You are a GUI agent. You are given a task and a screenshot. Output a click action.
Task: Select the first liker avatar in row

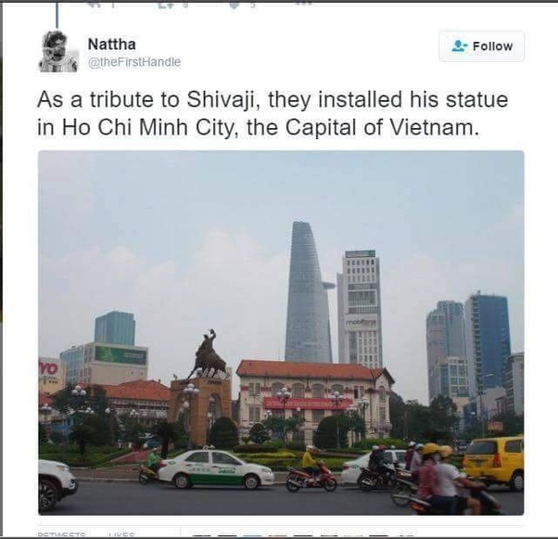pyautogui.click(x=200, y=535)
